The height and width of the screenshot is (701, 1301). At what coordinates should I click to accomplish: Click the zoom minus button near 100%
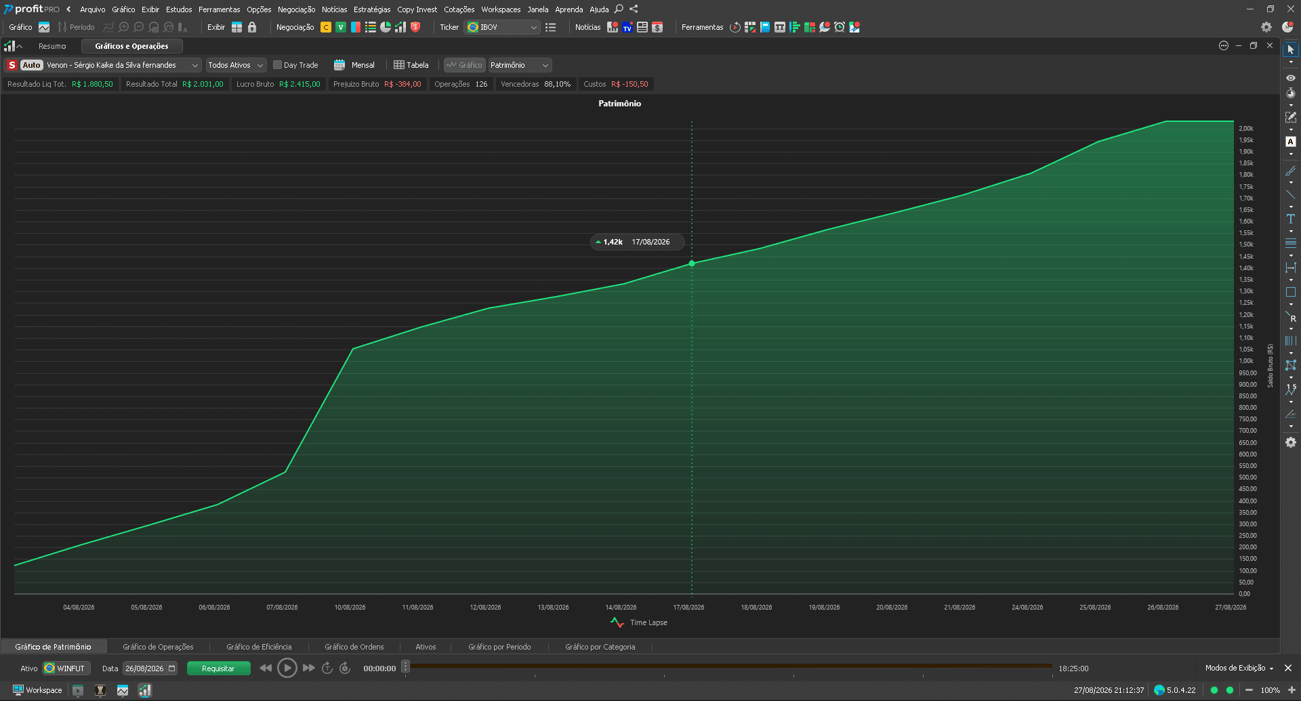[x=1249, y=690]
